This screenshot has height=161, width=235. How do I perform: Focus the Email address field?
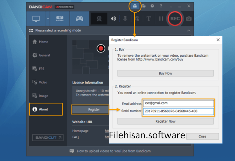(x=178, y=103)
